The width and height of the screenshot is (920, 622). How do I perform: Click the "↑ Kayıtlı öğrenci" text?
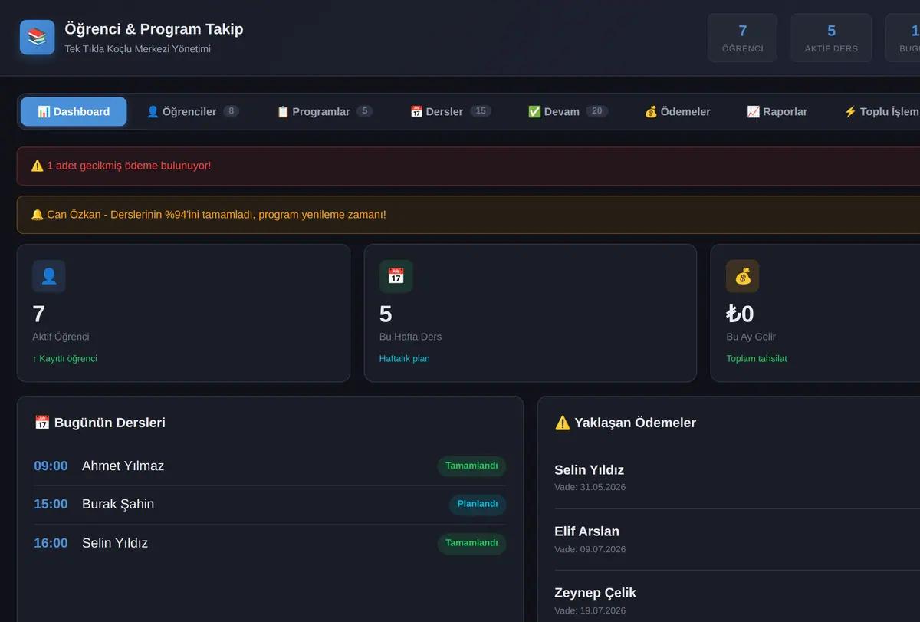coord(64,358)
